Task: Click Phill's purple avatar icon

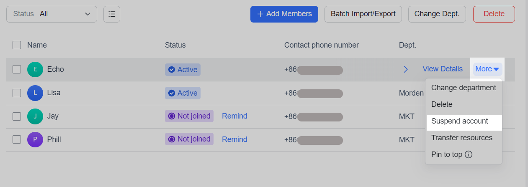Action: (35, 139)
